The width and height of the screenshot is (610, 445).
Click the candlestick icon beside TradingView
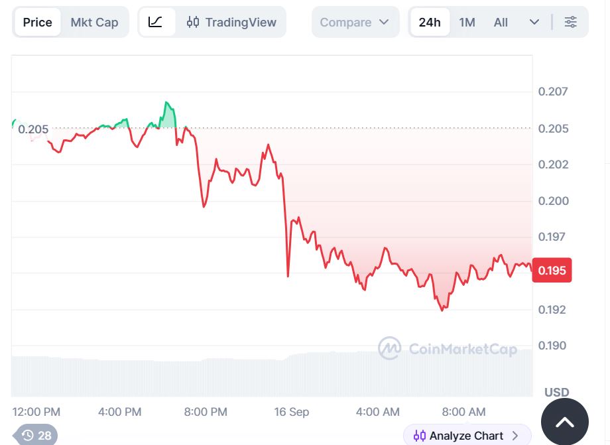pos(193,22)
